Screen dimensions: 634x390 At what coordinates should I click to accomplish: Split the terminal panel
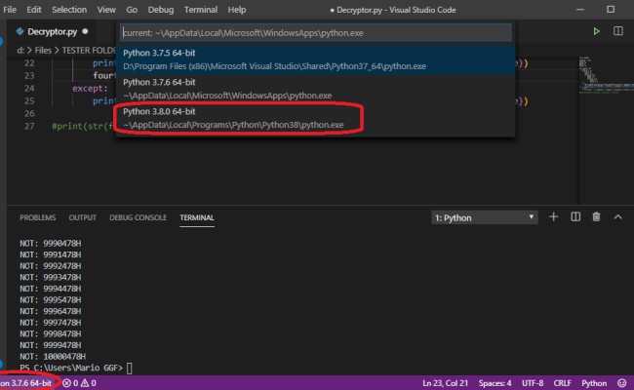tap(575, 217)
